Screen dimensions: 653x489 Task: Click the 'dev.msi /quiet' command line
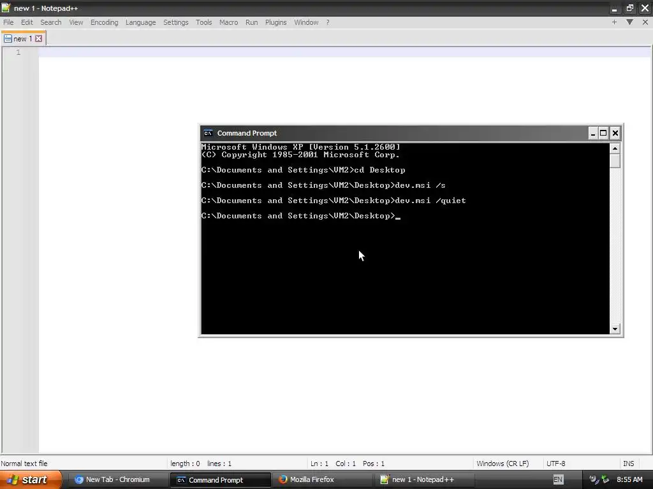click(x=334, y=201)
